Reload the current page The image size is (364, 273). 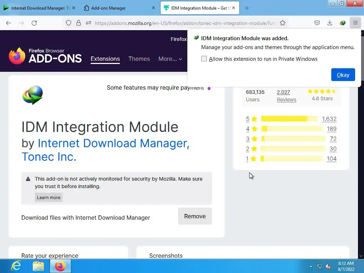click(34, 23)
